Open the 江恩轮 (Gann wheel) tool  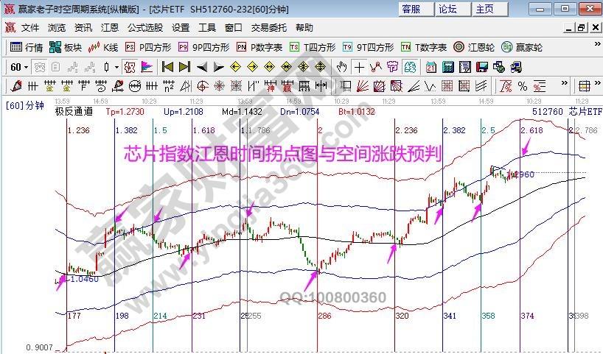point(475,47)
